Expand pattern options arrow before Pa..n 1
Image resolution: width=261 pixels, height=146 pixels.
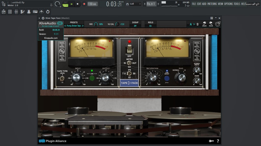[x=145, y=4]
